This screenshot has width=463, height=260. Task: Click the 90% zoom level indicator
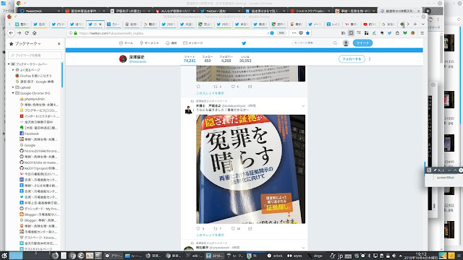(x=281, y=33)
